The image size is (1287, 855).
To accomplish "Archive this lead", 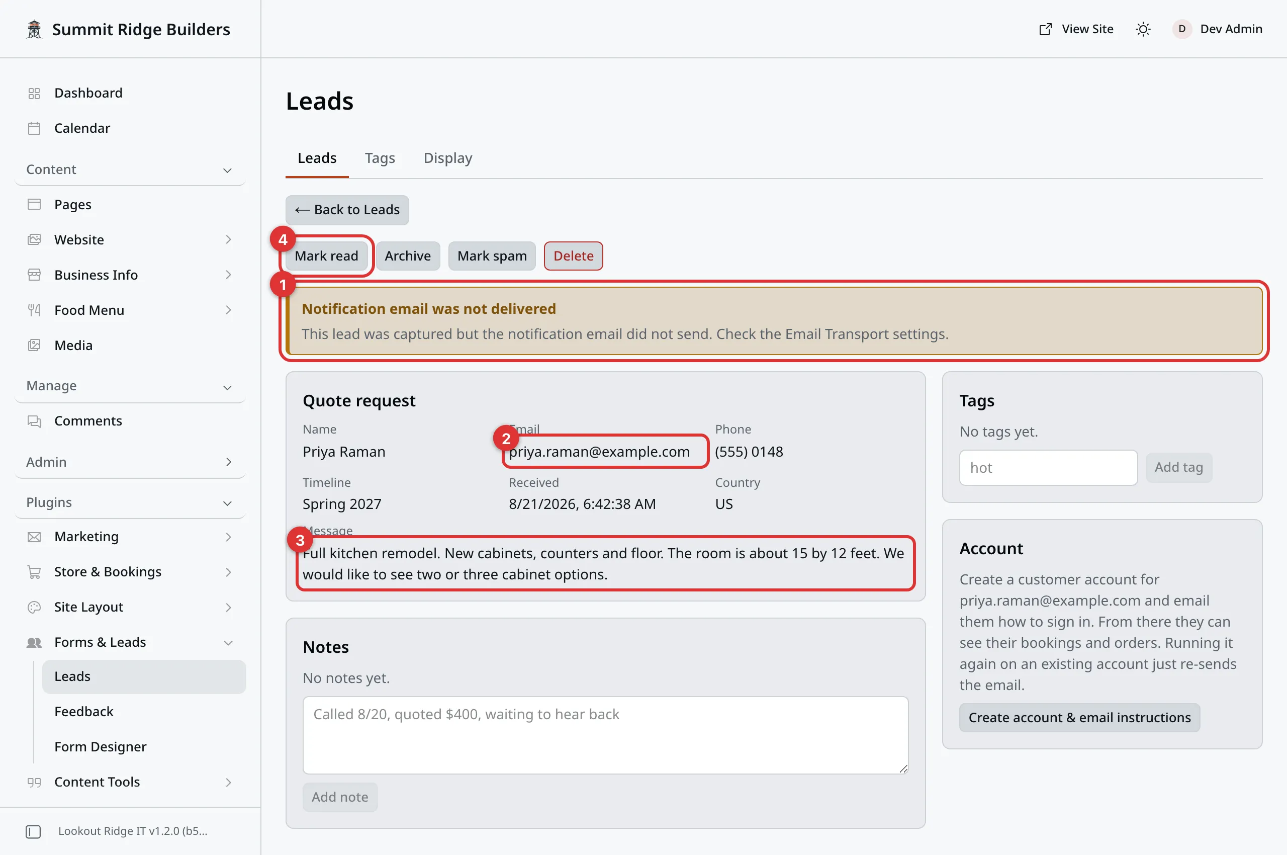I will tap(408, 255).
